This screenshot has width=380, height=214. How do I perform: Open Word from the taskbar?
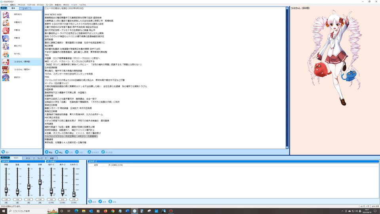(x=127, y=211)
